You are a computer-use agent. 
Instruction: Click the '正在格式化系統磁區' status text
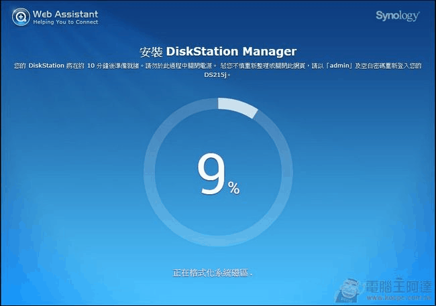pyautogui.click(x=213, y=273)
